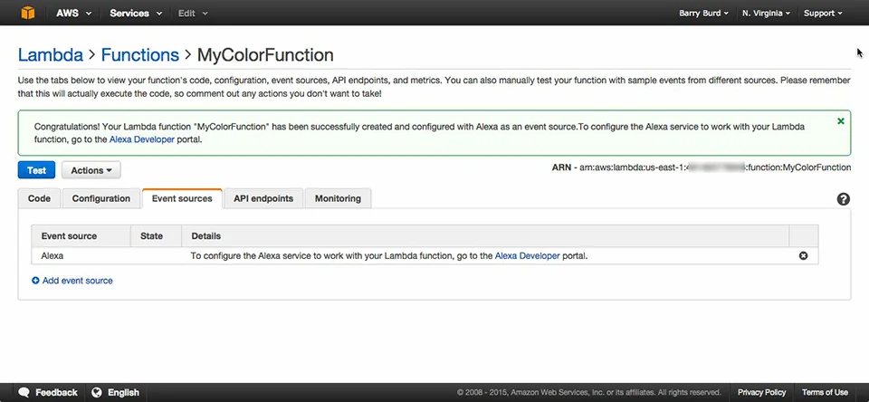Dismiss the green congratulations banner
869x402 pixels.
(841, 121)
